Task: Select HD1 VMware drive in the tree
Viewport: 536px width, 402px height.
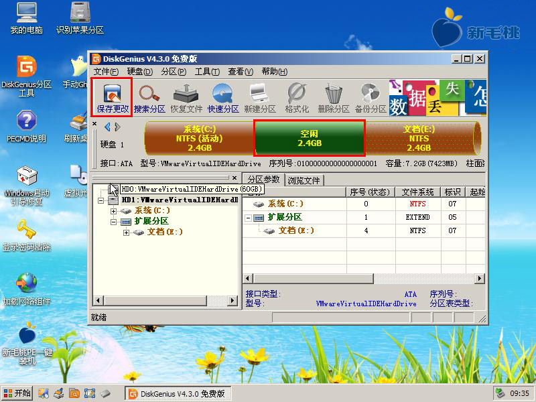Action: click(180, 200)
